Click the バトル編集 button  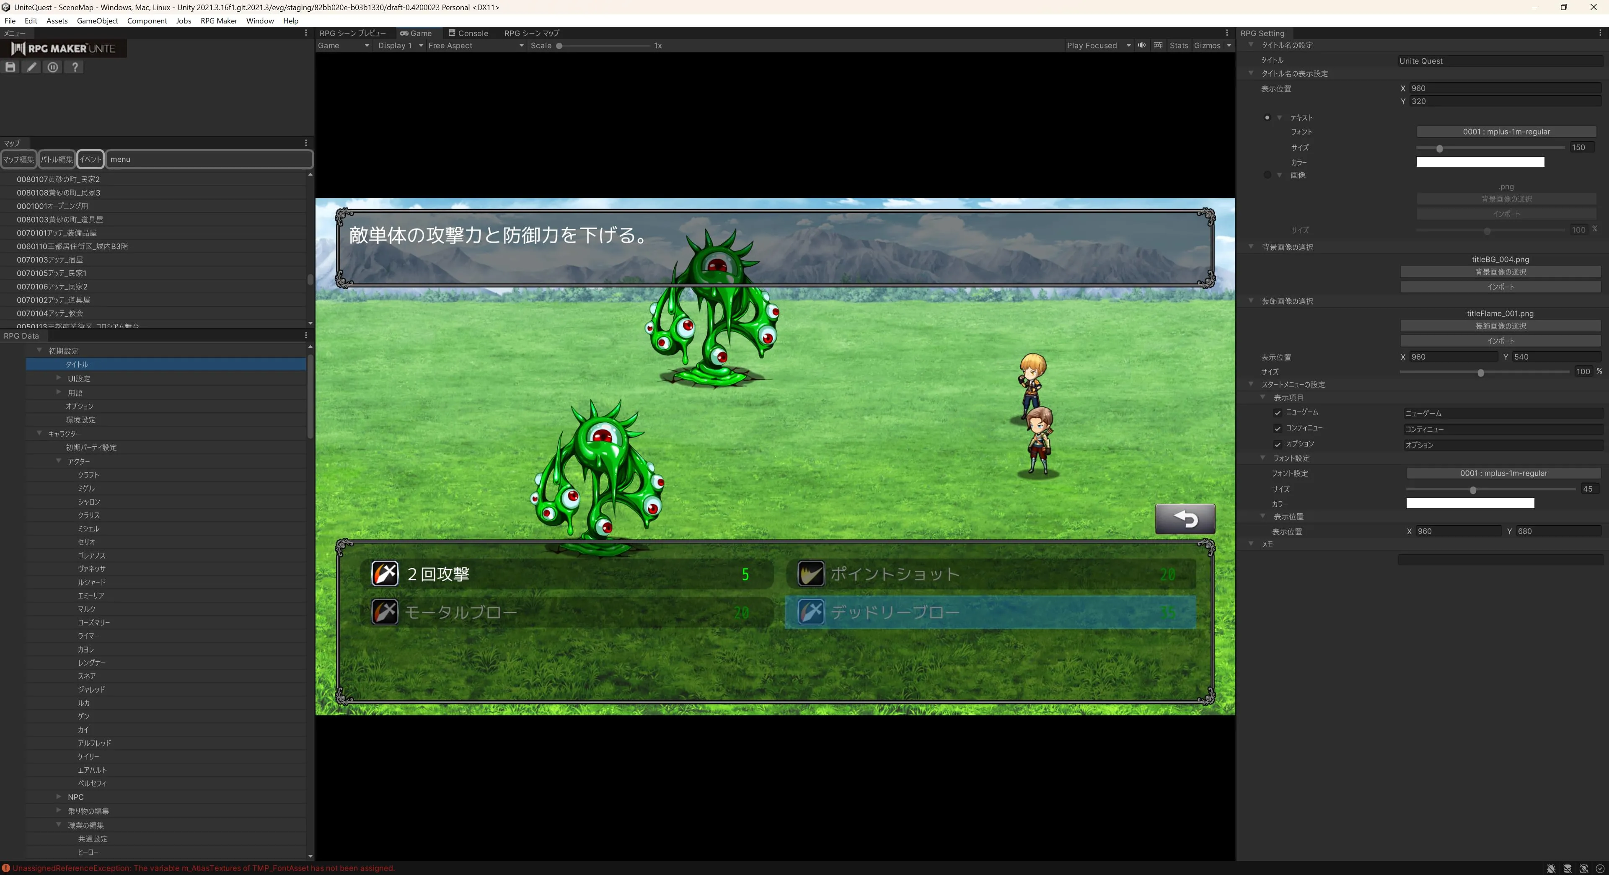[x=57, y=159]
